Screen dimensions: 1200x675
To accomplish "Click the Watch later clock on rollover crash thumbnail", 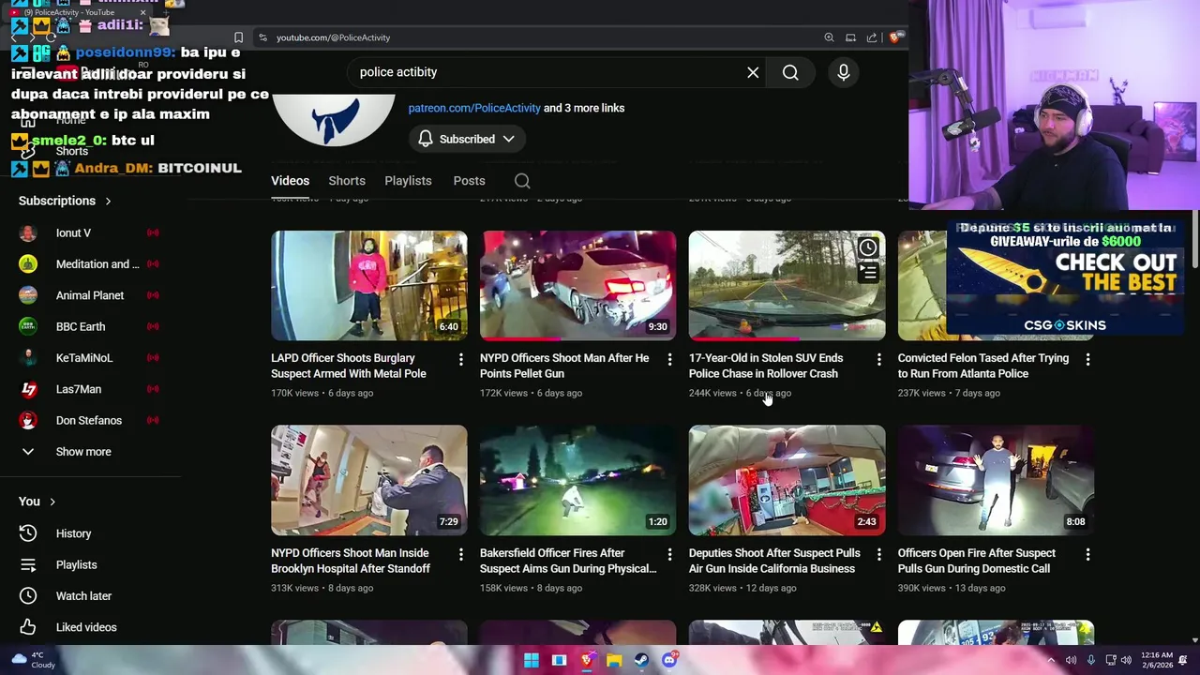I will click(868, 247).
